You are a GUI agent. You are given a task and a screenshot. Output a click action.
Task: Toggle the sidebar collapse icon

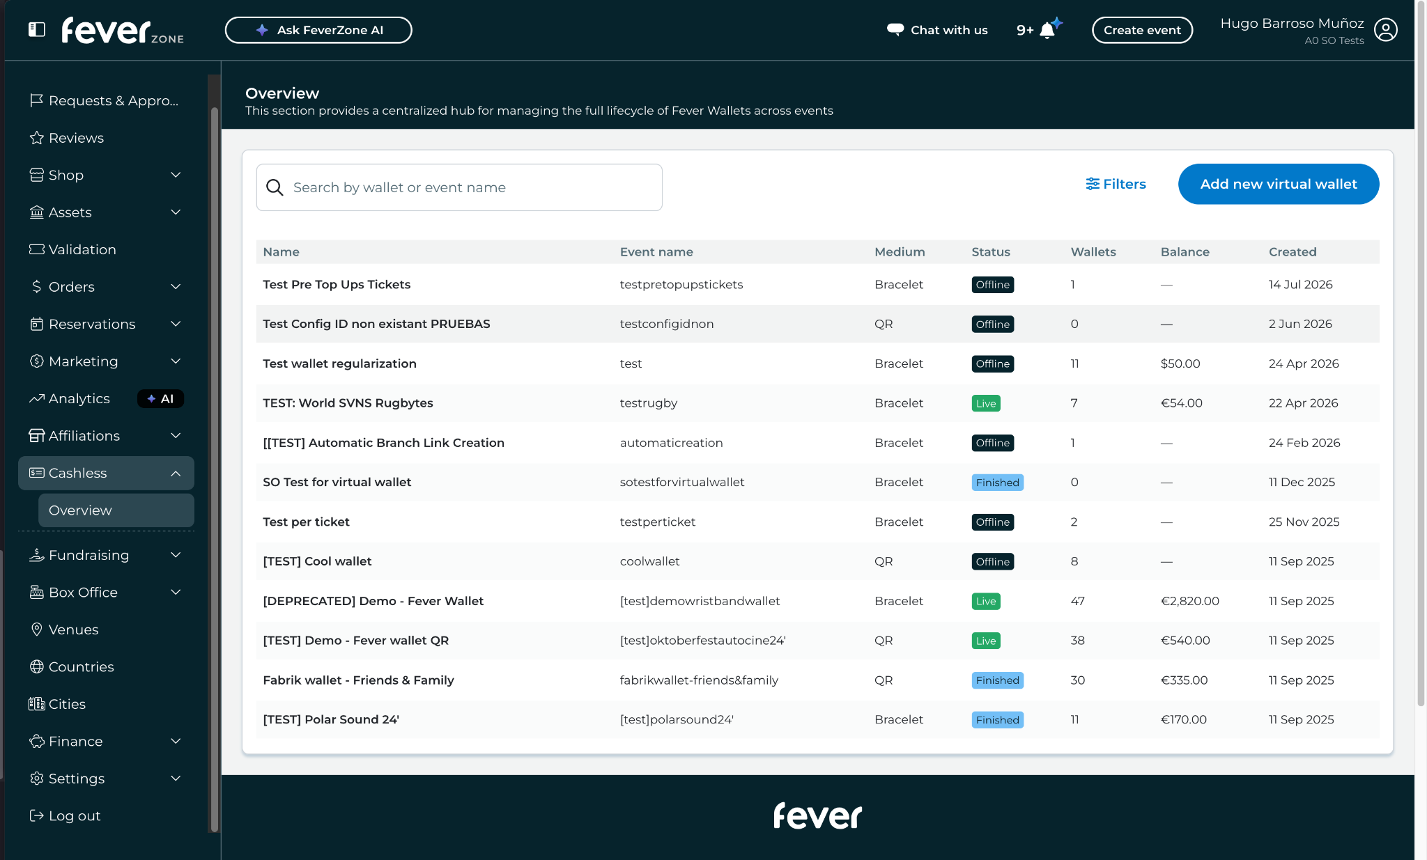pyautogui.click(x=37, y=29)
